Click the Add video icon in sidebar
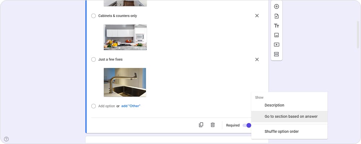The width and height of the screenshot is (361, 144). [x=277, y=45]
